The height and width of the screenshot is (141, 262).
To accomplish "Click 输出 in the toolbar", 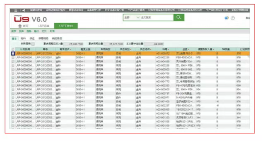I will (37, 31).
